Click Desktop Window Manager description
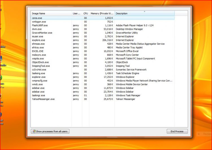Screen dimensions: 212x150 (x=129, y=29)
